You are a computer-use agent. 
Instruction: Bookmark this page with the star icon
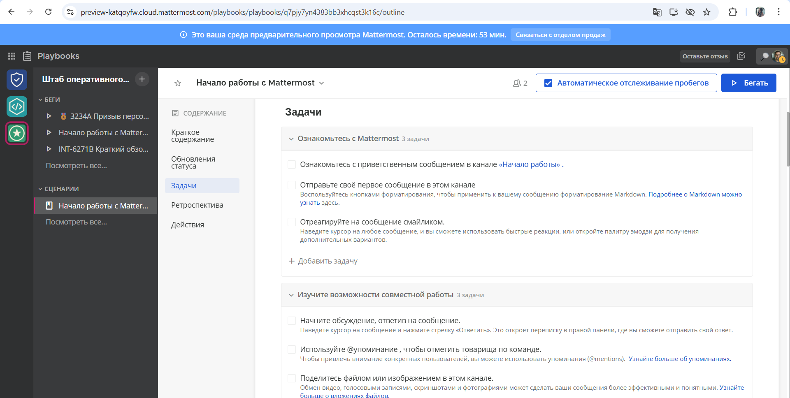[x=706, y=12]
